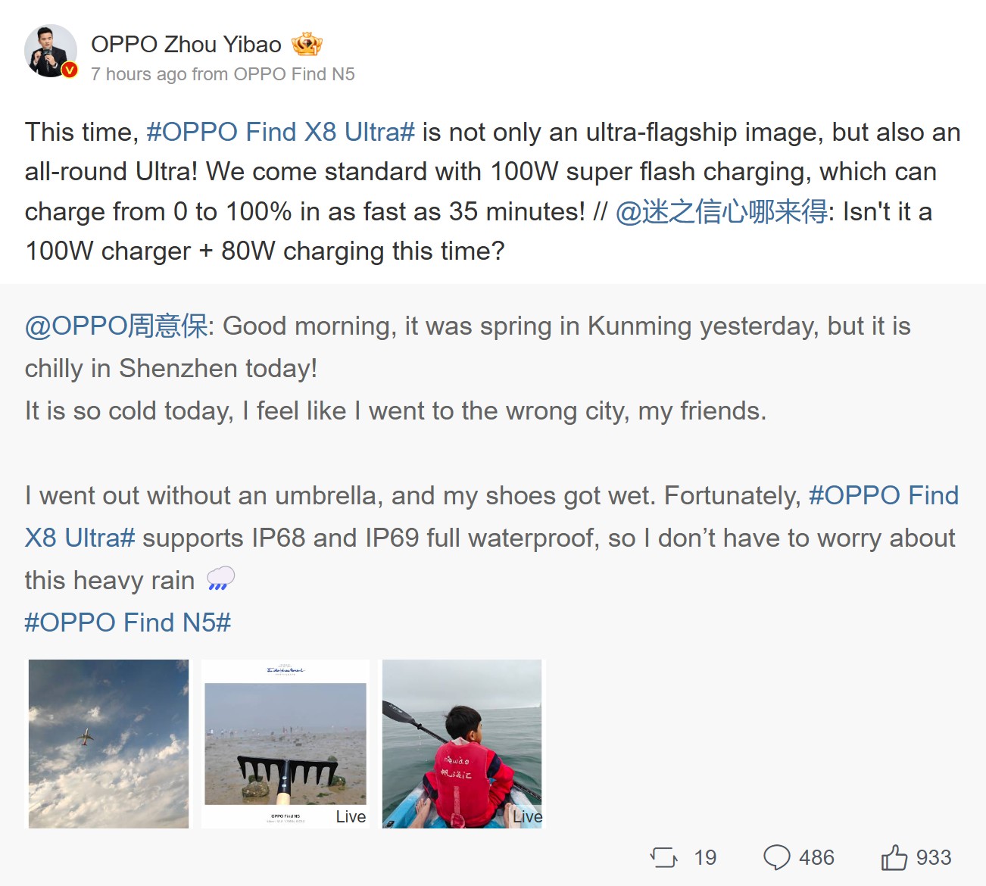986x886 pixels.
Task: Open the @OPPO周意保 mention link
Action: tap(116, 326)
